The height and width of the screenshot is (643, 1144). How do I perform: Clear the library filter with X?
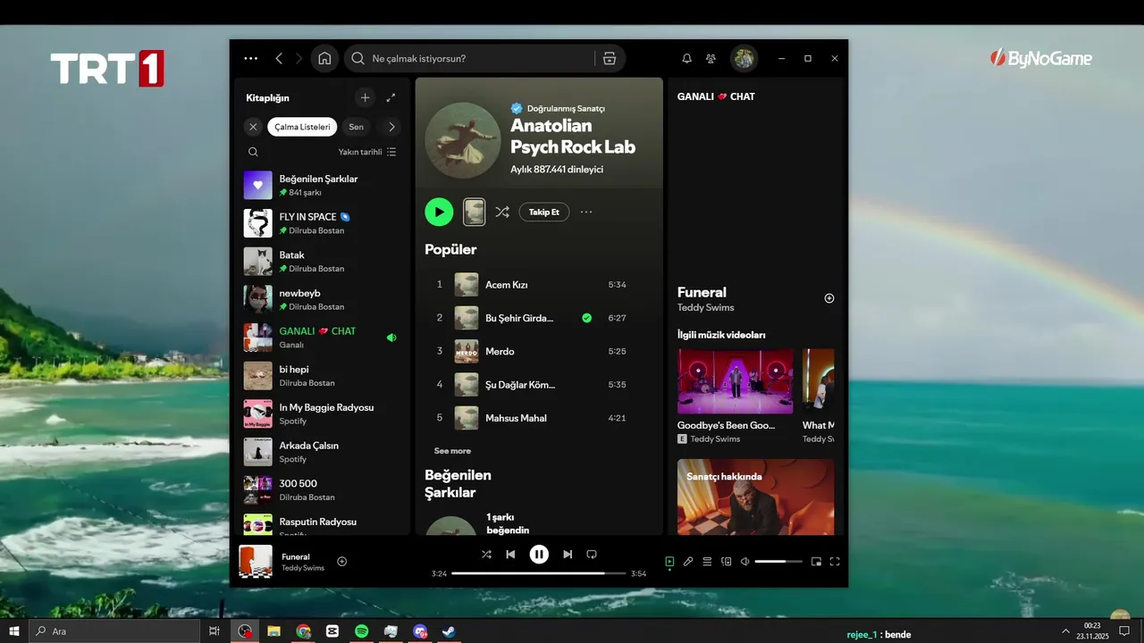point(253,127)
